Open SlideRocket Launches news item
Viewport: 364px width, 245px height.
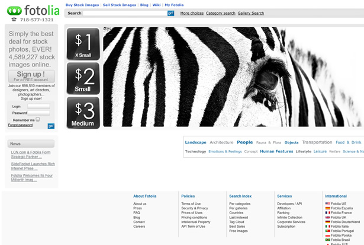pyautogui.click(x=33, y=166)
